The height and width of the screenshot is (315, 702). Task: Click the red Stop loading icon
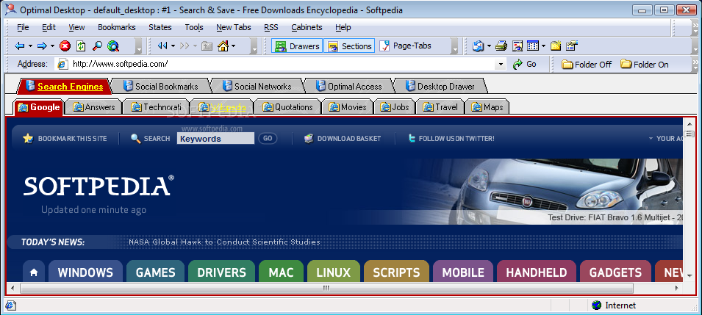65,46
